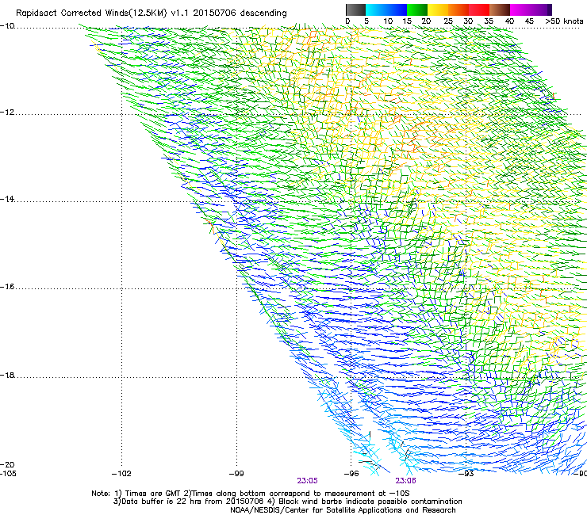Click the orange 25–30 knots legend swatch
This screenshot has width=587, height=515.
(x=458, y=10)
